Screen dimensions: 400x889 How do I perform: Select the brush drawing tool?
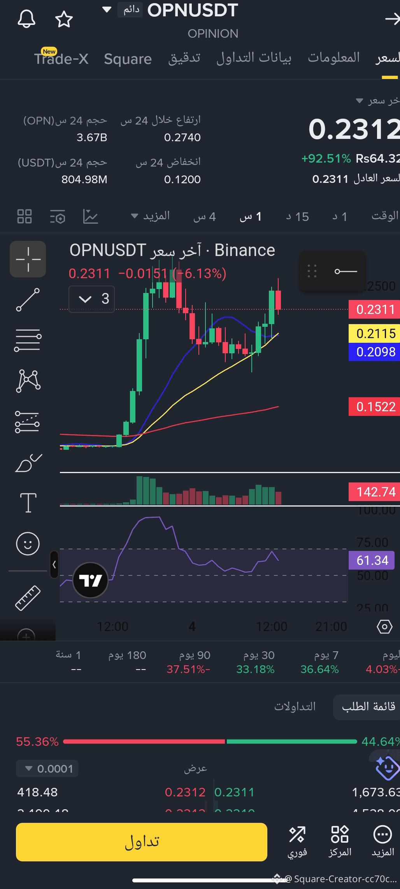(x=28, y=463)
